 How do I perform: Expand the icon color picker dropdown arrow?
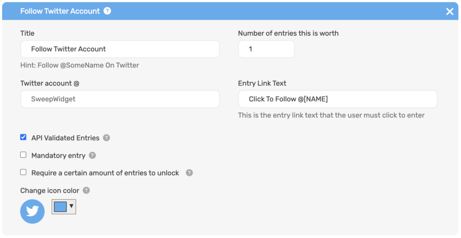[71, 206]
